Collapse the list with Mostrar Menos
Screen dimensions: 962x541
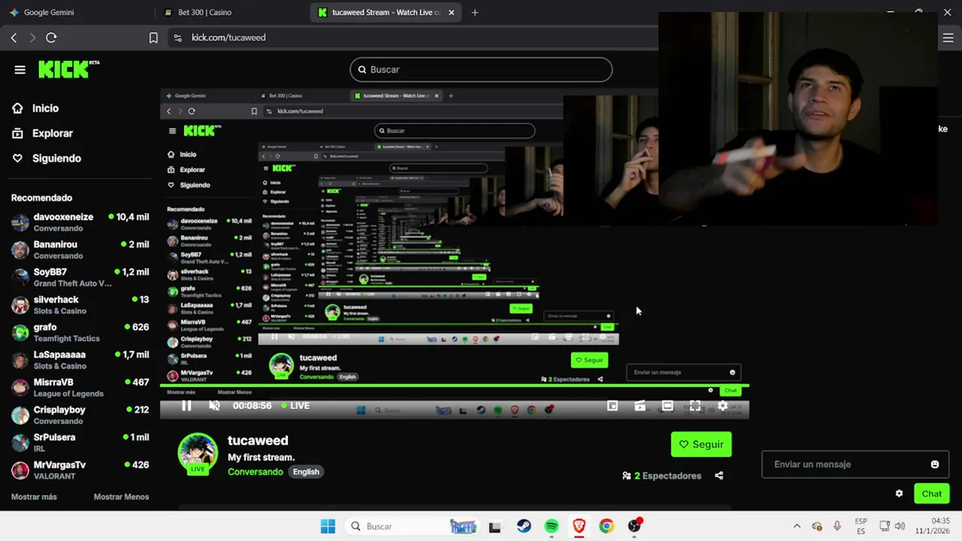[x=121, y=497]
